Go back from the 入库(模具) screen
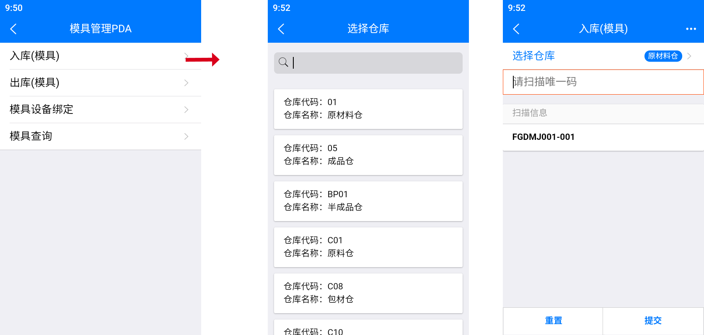 (516, 29)
